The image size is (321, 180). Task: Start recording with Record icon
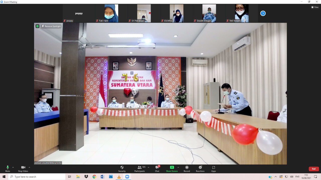pyautogui.click(x=187, y=169)
